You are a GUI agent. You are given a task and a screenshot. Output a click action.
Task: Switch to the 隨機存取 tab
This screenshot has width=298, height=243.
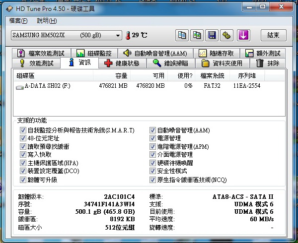tap(216, 53)
